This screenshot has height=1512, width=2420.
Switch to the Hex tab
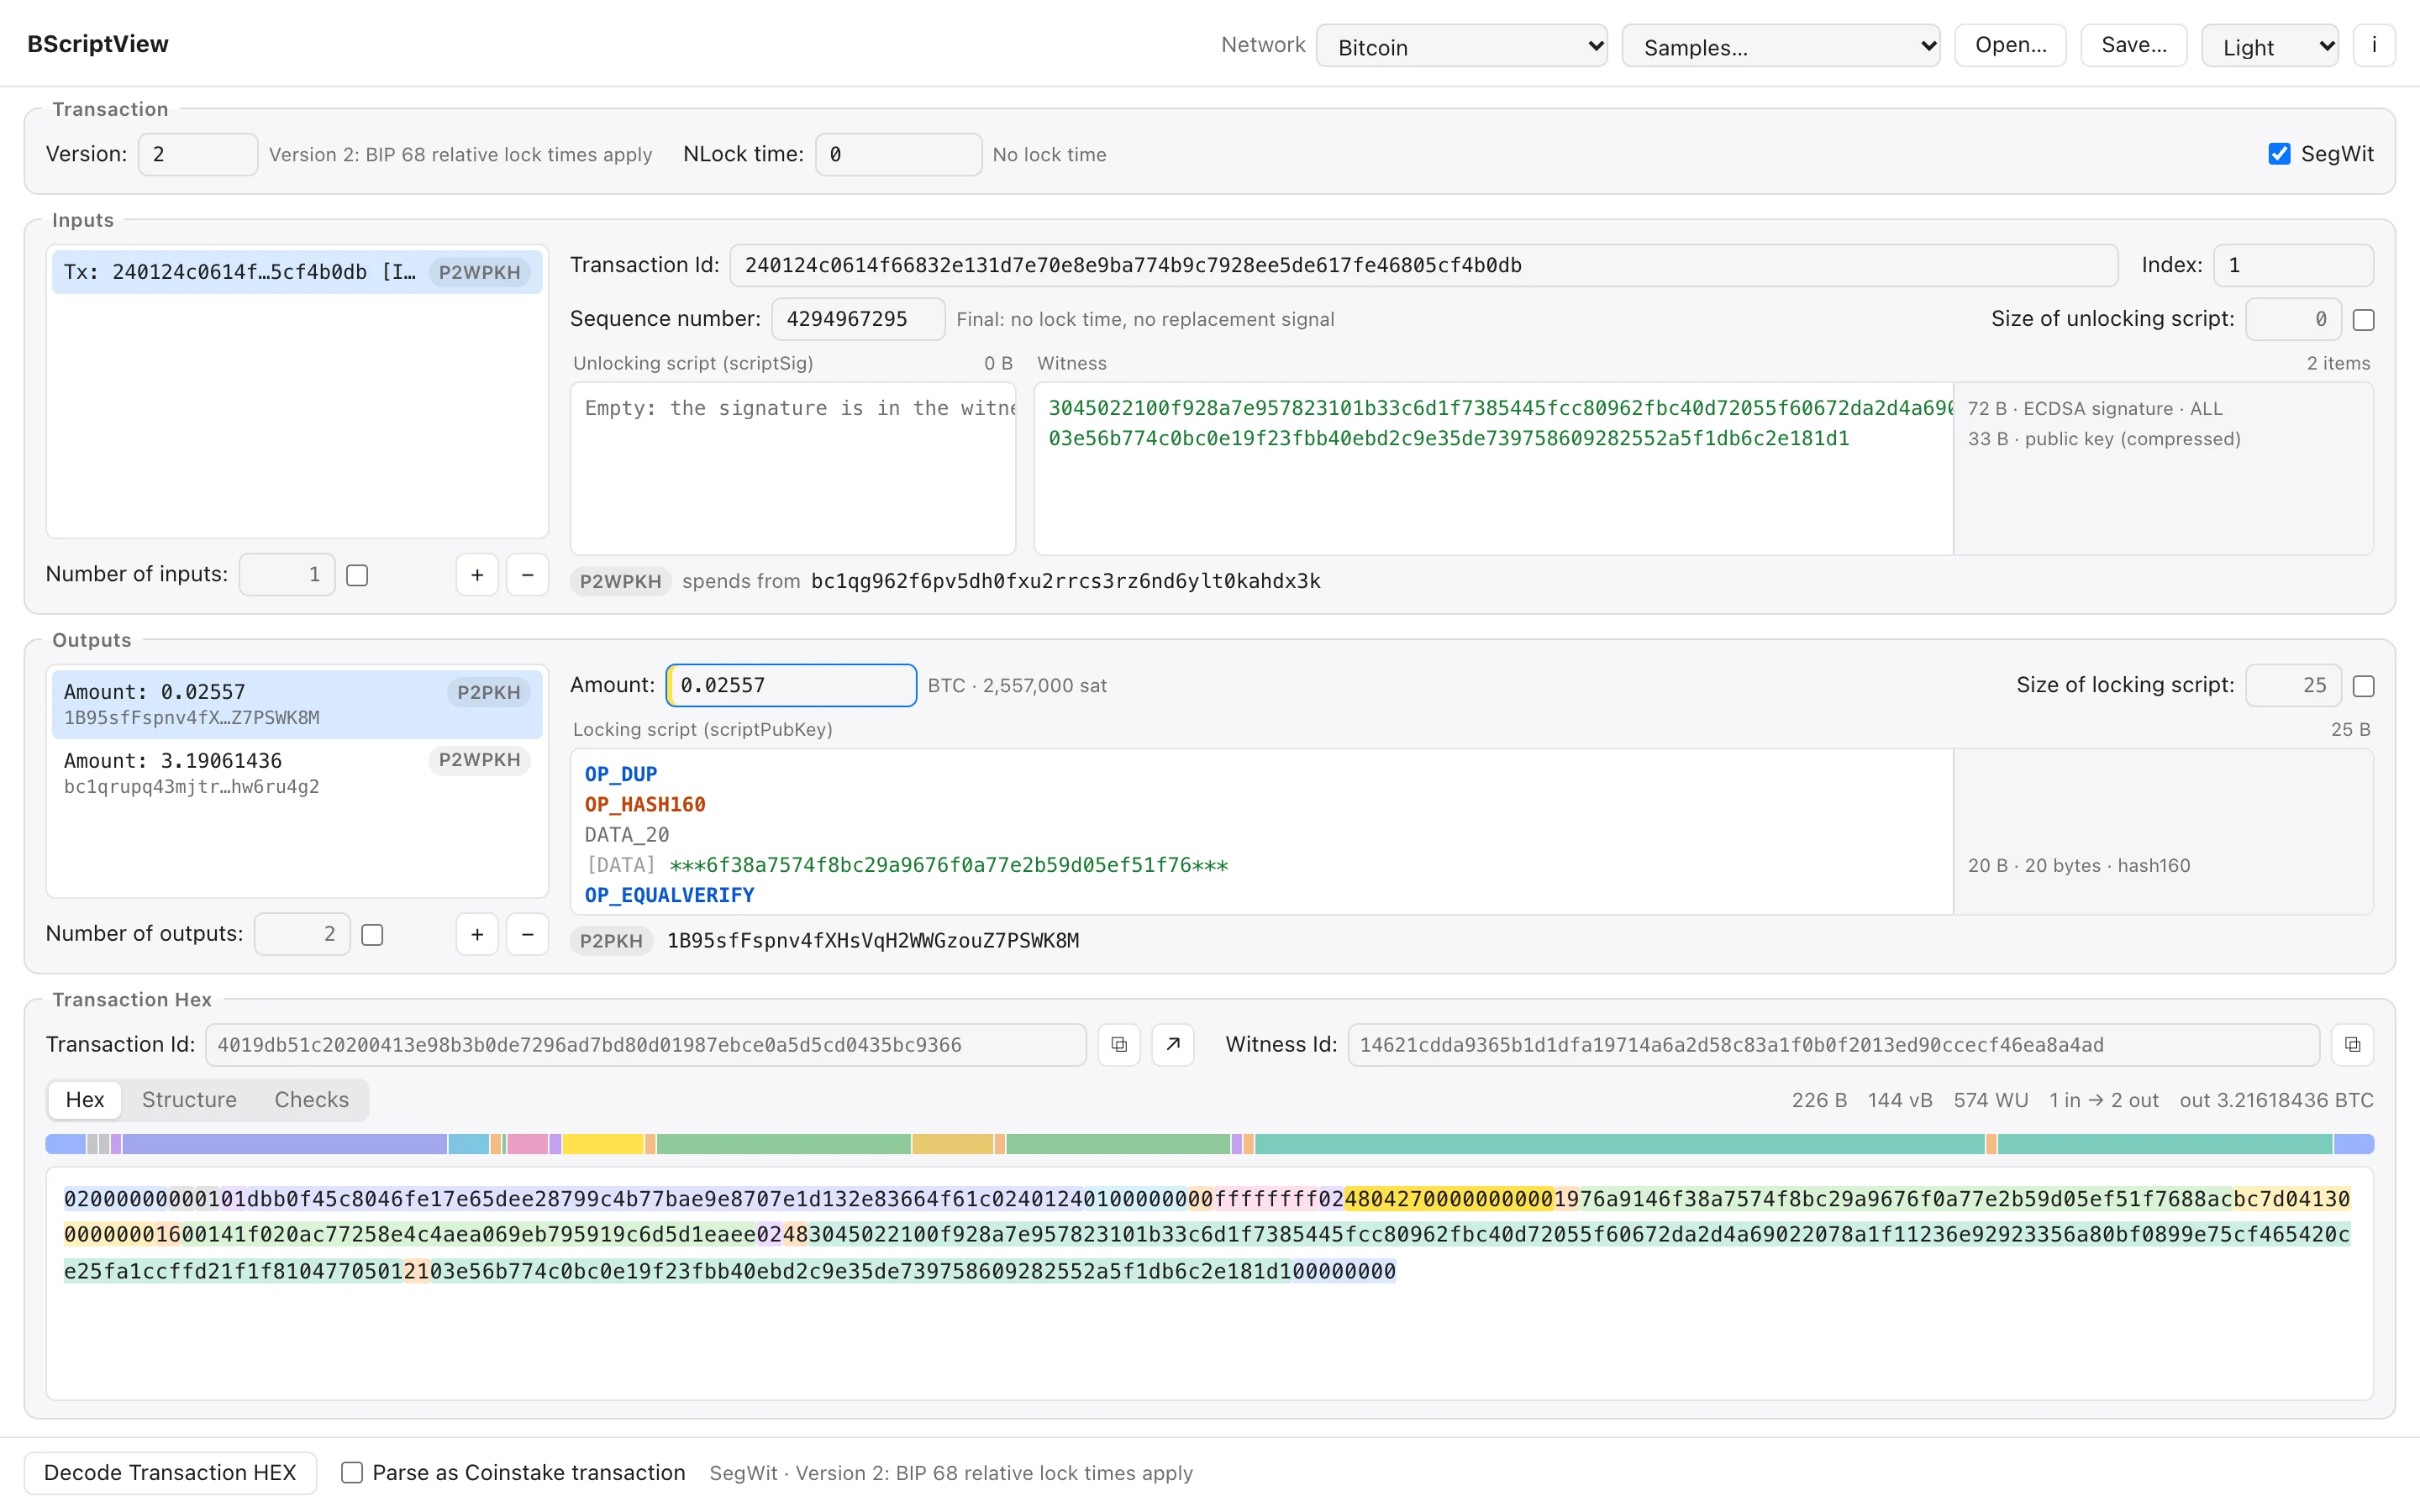pos(85,1099)
